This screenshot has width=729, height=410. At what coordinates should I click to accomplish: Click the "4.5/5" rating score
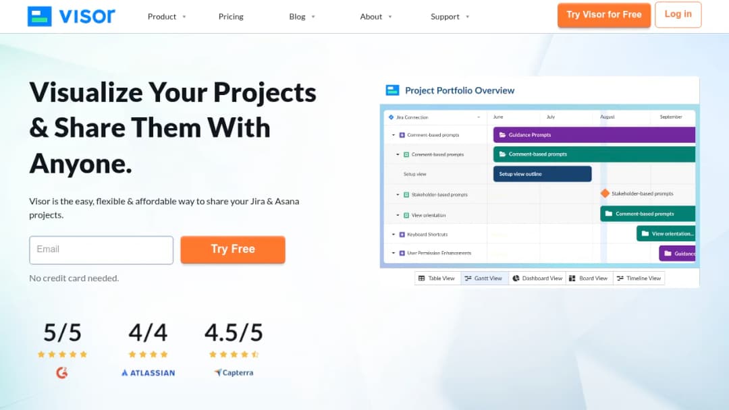(234, 332)
